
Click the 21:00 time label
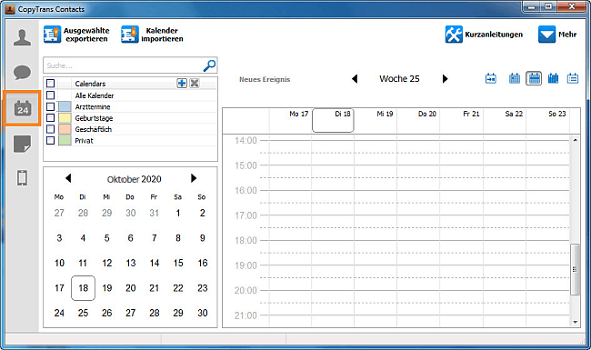[x=245, y=315]
